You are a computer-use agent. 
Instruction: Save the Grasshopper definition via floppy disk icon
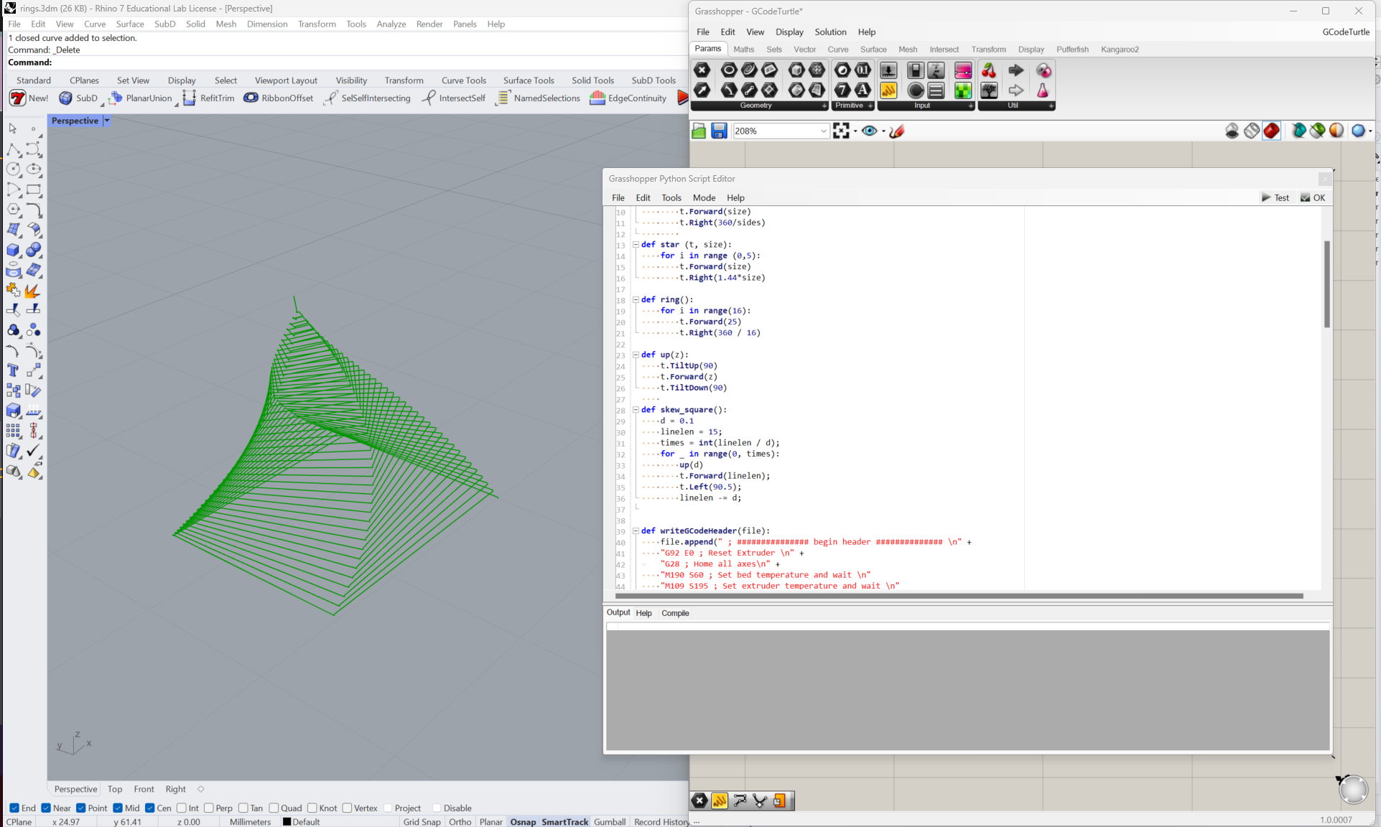[x=719, y=131]
